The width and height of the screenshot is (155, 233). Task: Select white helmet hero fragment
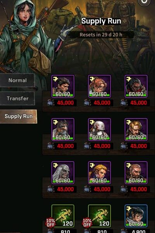tap(99, 130)
